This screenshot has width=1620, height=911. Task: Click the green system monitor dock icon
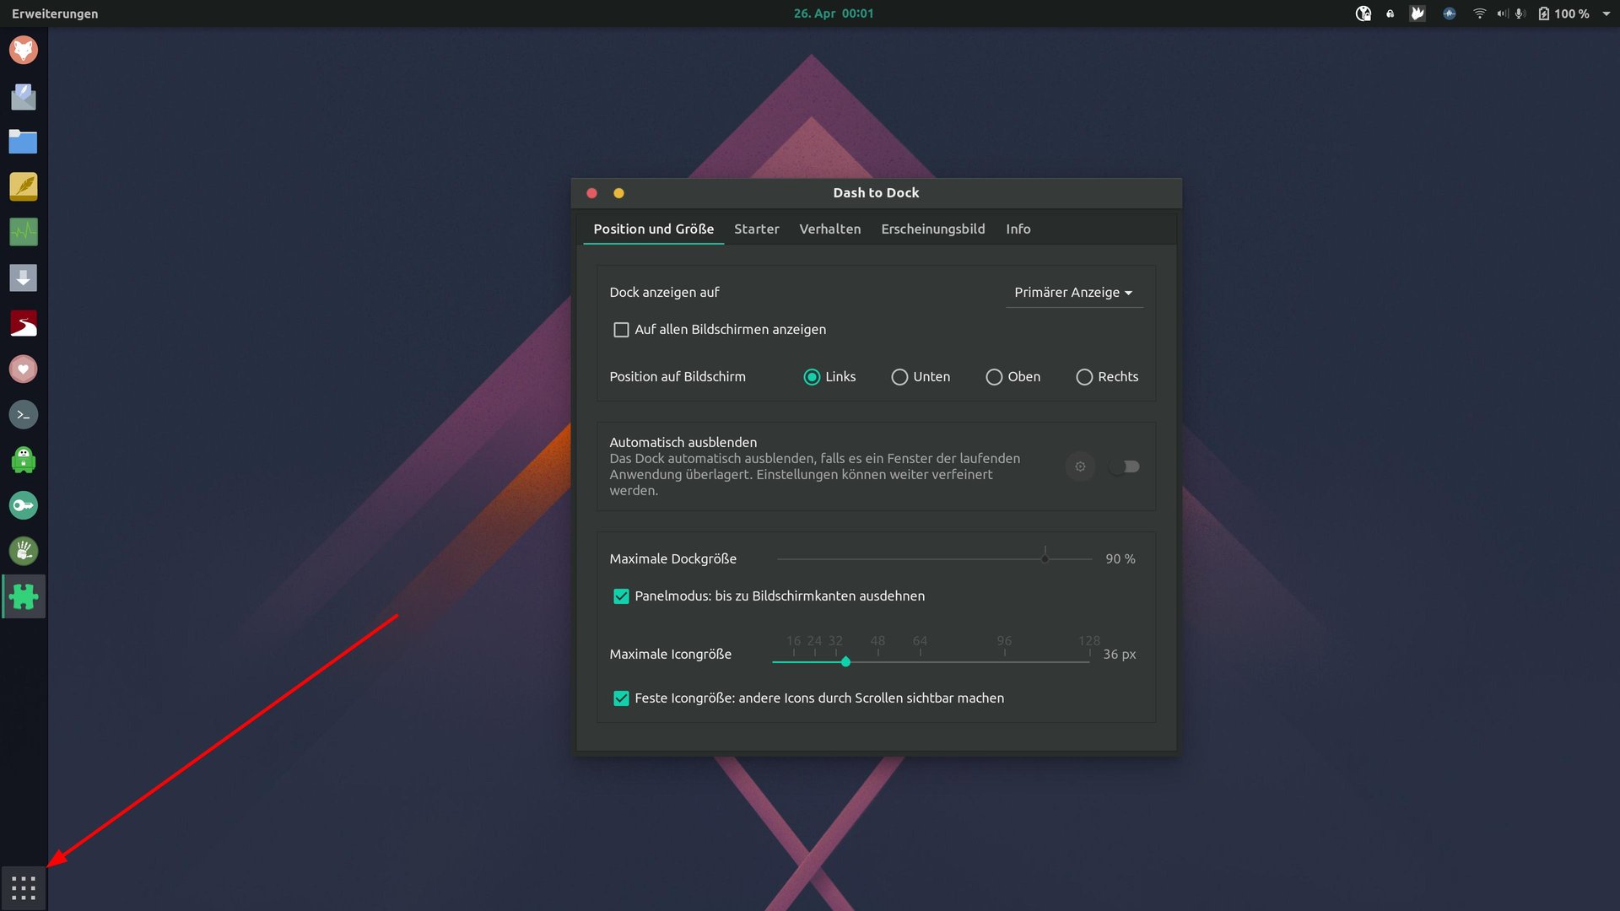24,232
